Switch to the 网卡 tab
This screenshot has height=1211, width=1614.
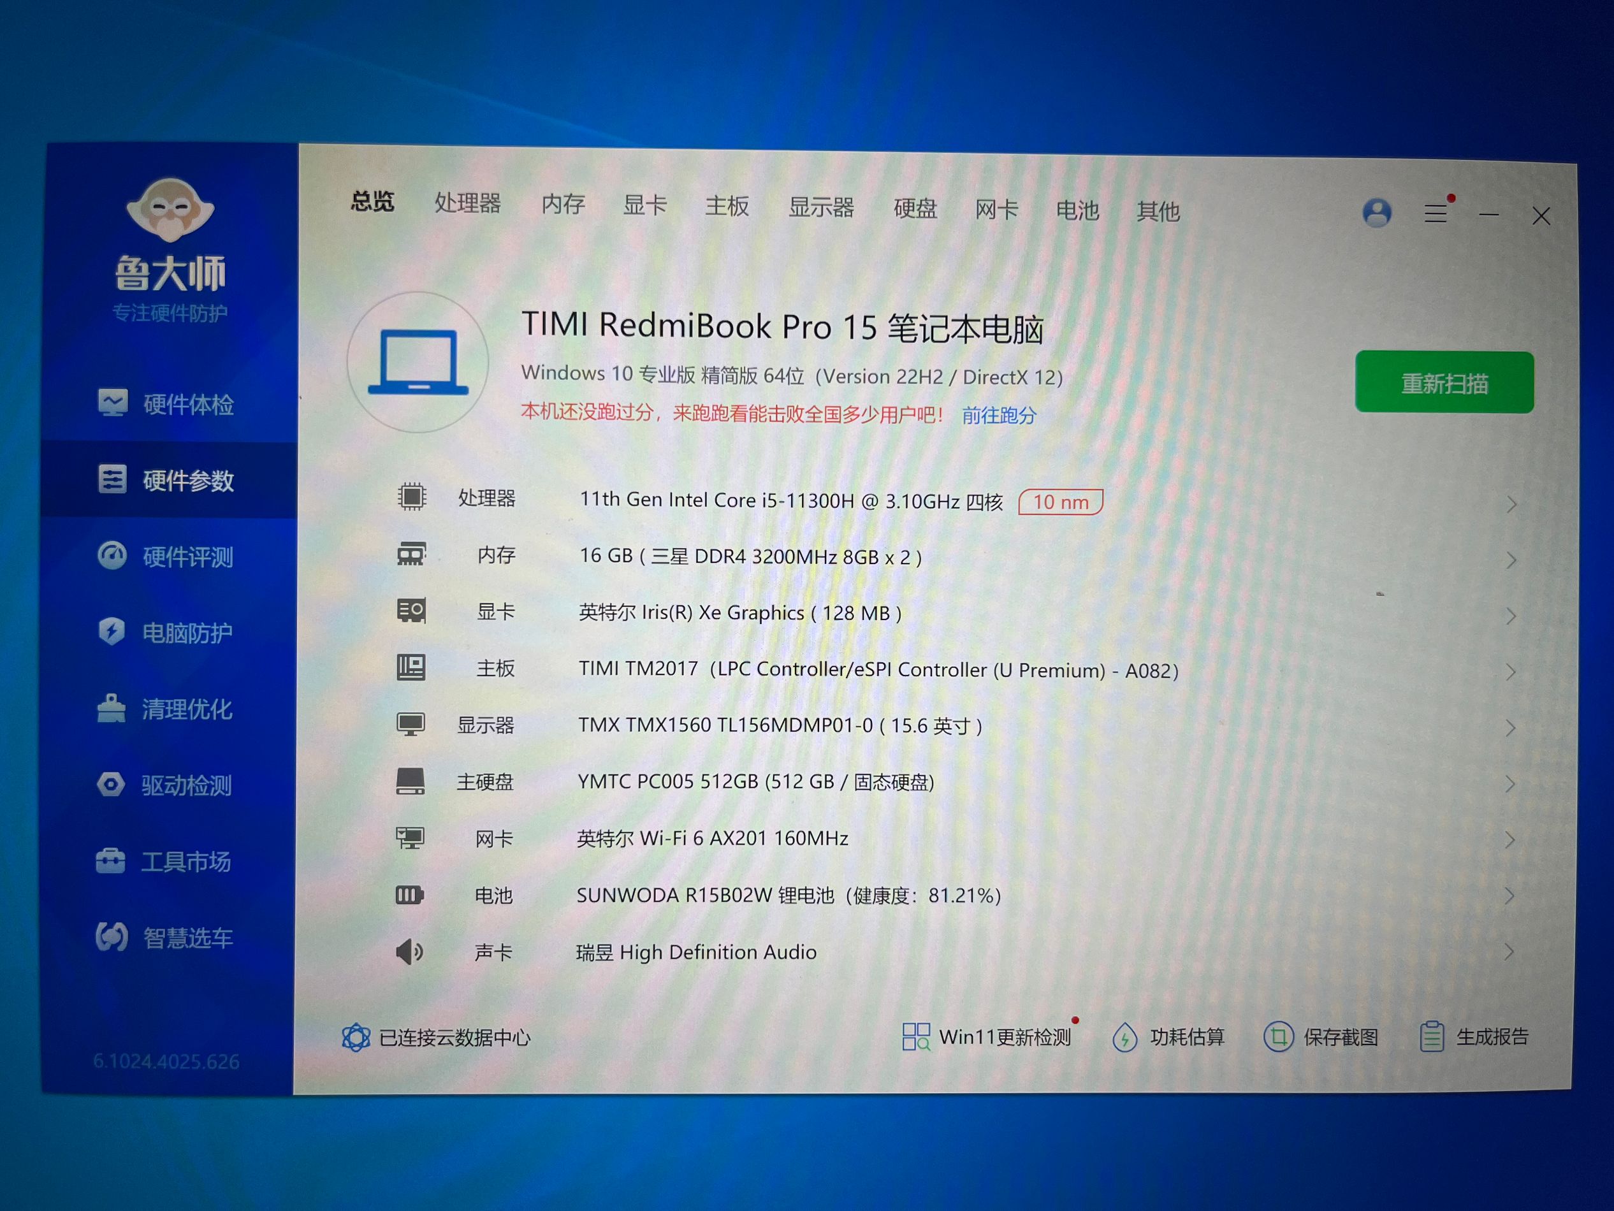997,210
